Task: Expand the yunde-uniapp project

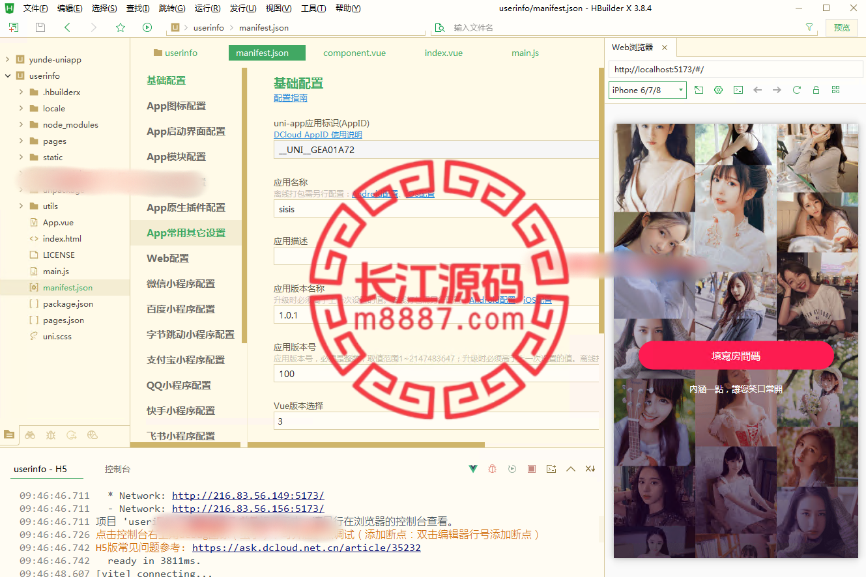Action: (x=8, y=59)
